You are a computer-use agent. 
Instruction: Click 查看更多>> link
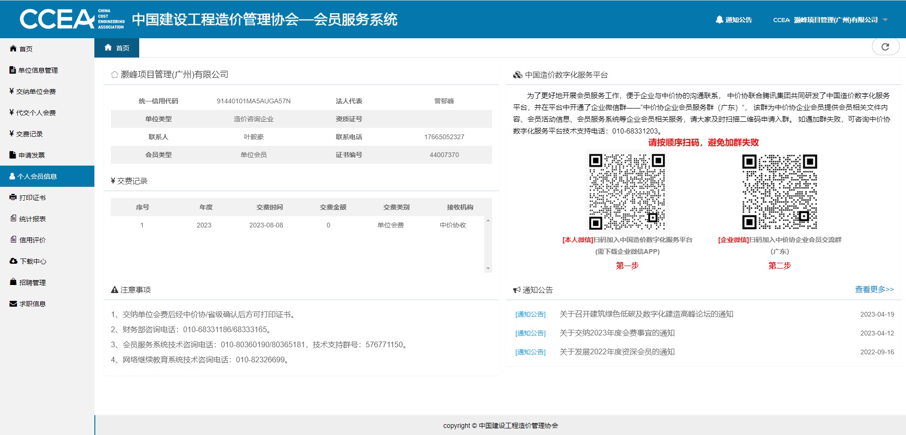874,289
